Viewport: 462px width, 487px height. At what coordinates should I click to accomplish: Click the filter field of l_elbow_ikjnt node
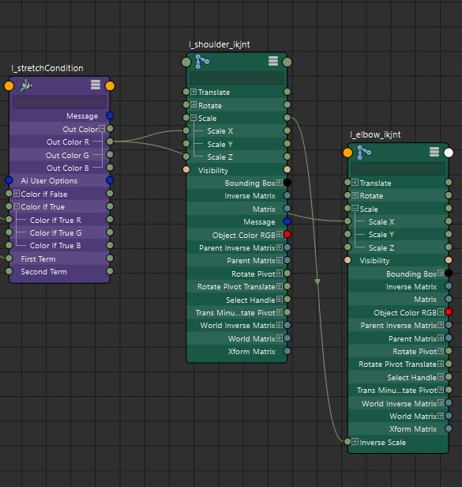pyautogui.click(x=398, y=169)
